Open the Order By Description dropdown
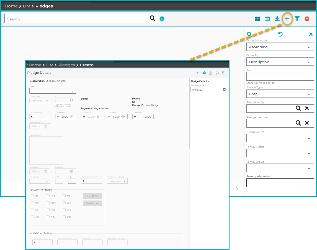 click(280, 62)
